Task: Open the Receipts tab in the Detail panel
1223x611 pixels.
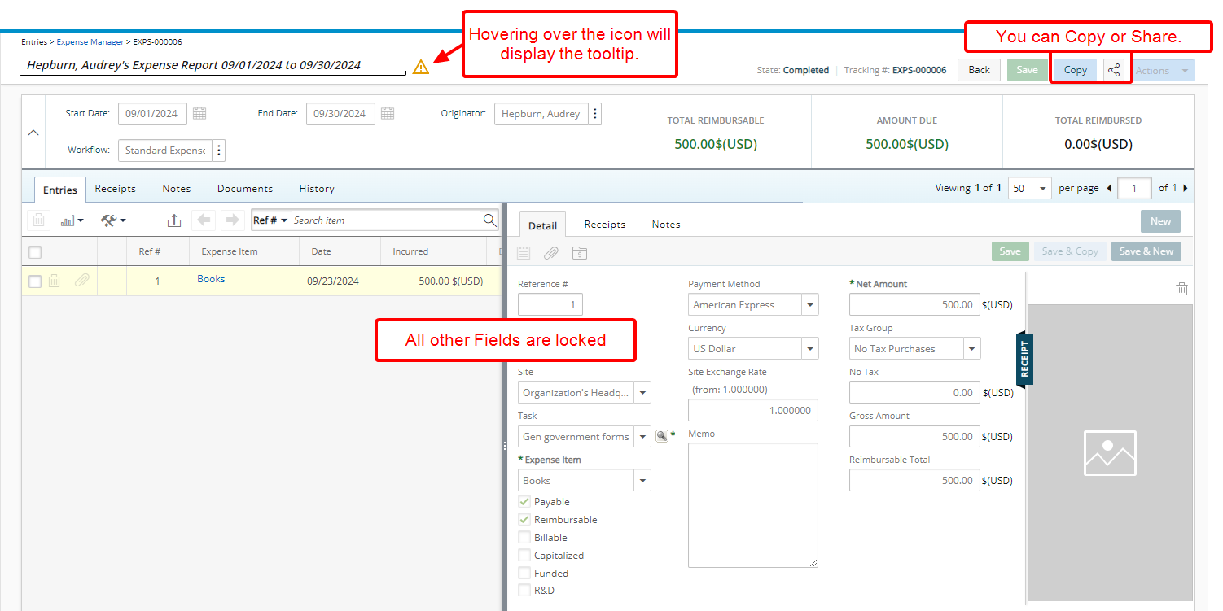Action: (x=604, y=224)
